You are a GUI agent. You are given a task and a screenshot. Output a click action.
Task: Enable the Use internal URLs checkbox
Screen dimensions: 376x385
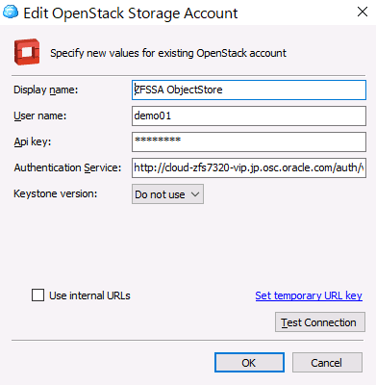coord(38,295)
